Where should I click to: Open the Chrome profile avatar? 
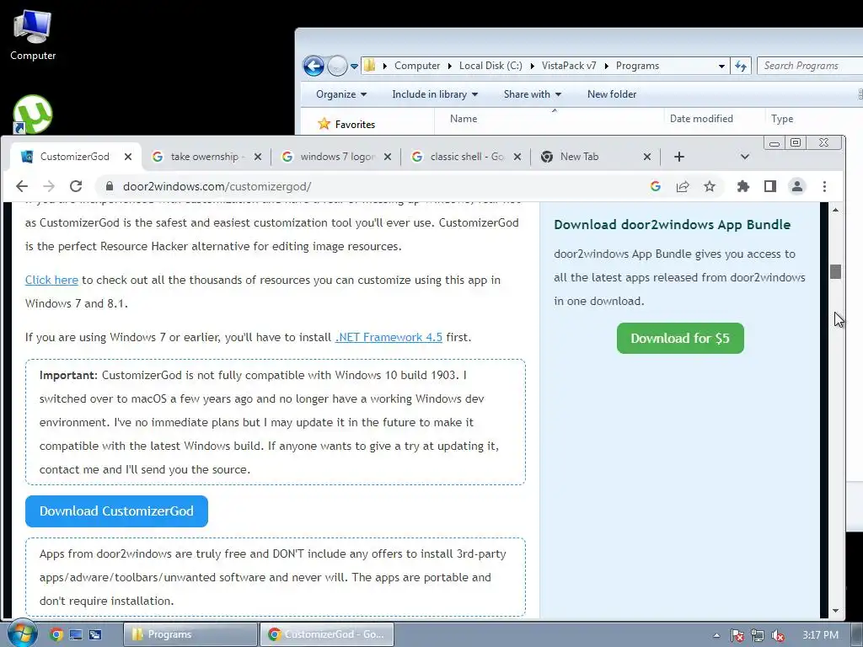797,186
